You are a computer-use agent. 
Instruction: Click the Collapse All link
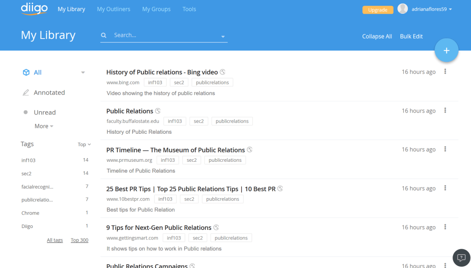[x=377, y=36]
